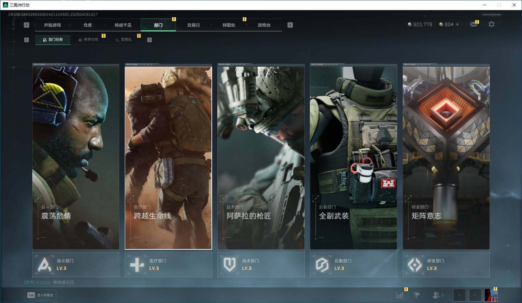522x303 pixels.
Task: Open the 开始游戏 tab
Action: tap(52, 25)
